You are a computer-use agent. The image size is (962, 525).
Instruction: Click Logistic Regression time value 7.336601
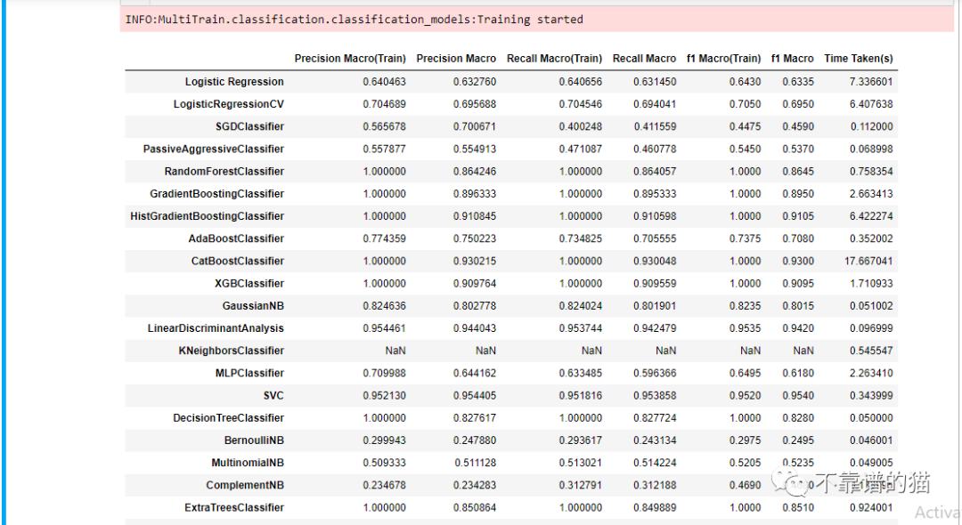pyautogui.click(x=871, y=82)
